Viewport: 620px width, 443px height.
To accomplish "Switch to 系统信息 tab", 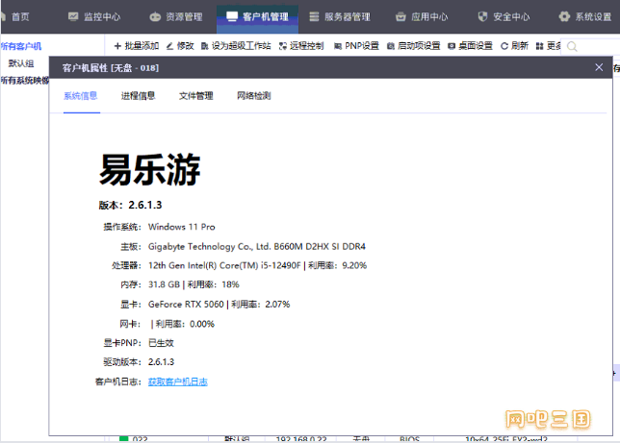I will coord(81,96).
